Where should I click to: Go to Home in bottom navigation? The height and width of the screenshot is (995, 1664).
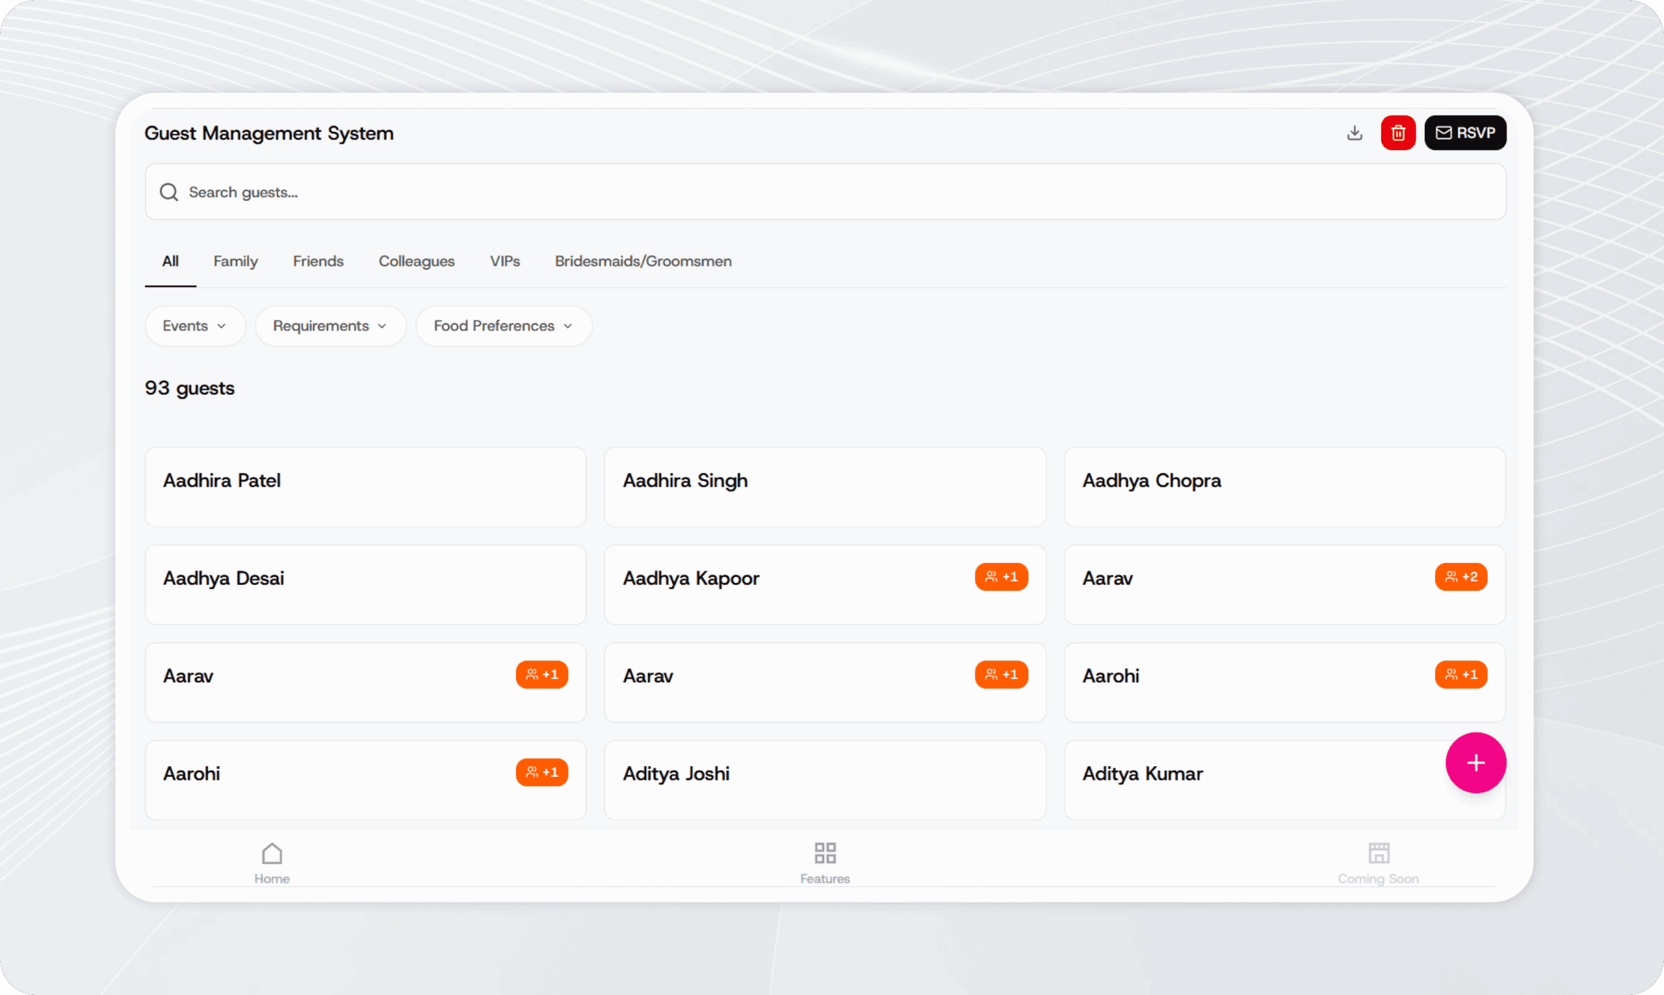pos(272,863)
